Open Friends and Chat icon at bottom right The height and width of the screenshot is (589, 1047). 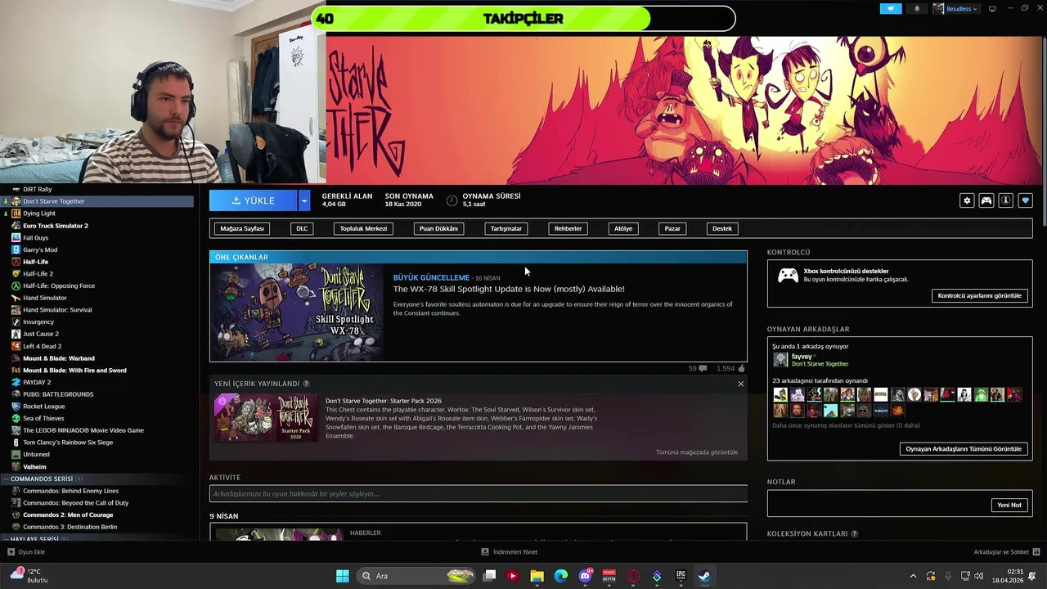pyautogui.click(x=1036, y=552)
